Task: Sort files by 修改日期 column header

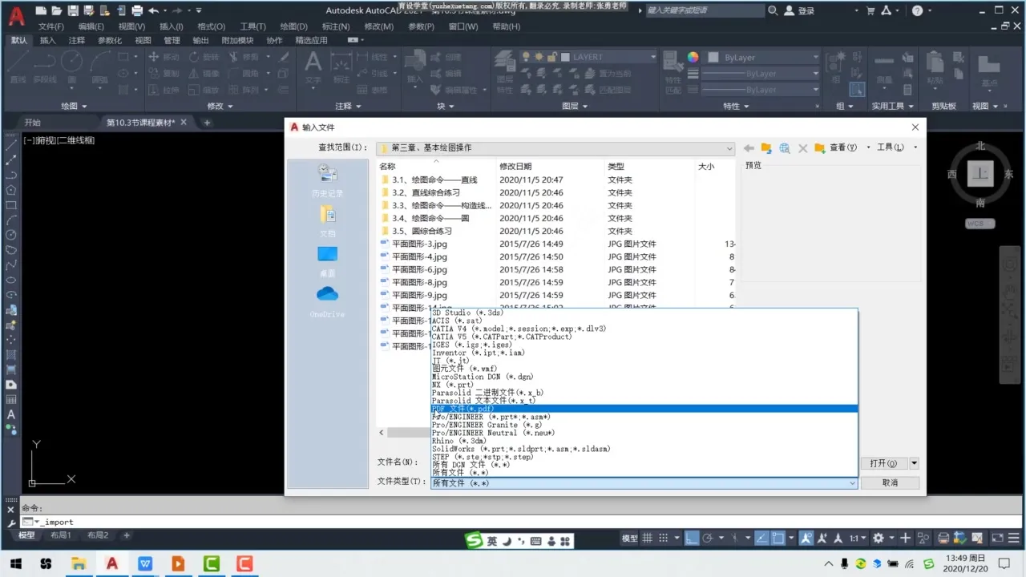Action: pos(515,166)
